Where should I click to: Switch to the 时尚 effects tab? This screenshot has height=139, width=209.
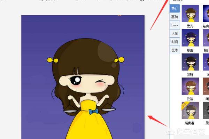[x=175, y=42]
